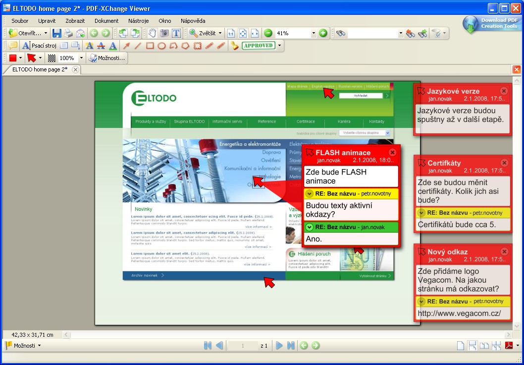Select the Sticky Note comment tool
Screen dimensions: 524x365
pos(13,46)
